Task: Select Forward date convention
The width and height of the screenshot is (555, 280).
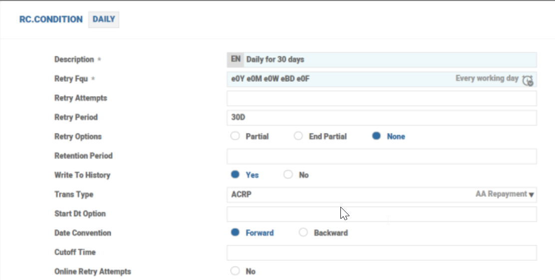Action: click(236, 233)
